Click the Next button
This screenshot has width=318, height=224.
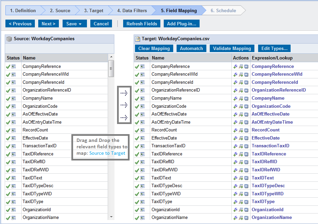coord(48,24)
